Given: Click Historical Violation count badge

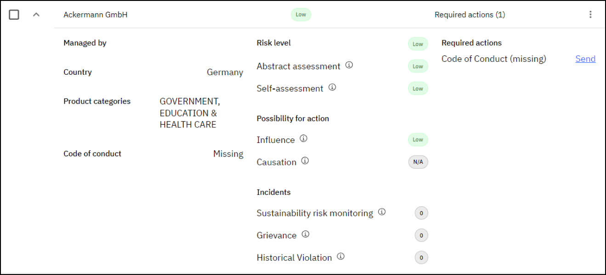Looking at the screenshot, I should click(x=421, y=258).
